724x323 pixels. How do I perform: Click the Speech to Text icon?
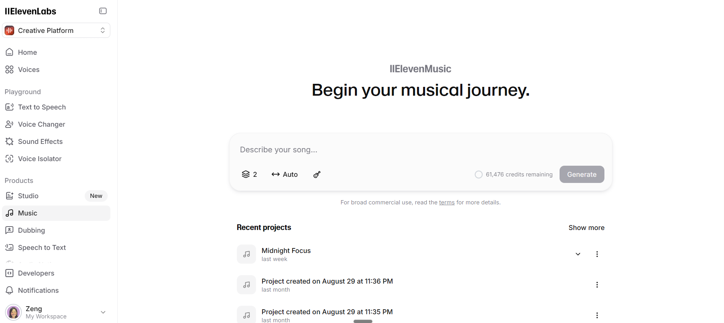(x=10, y=247)
